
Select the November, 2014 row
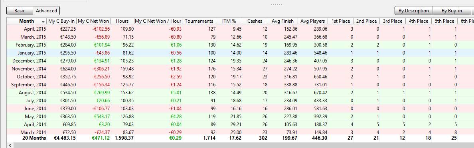[x=240, y=69]
